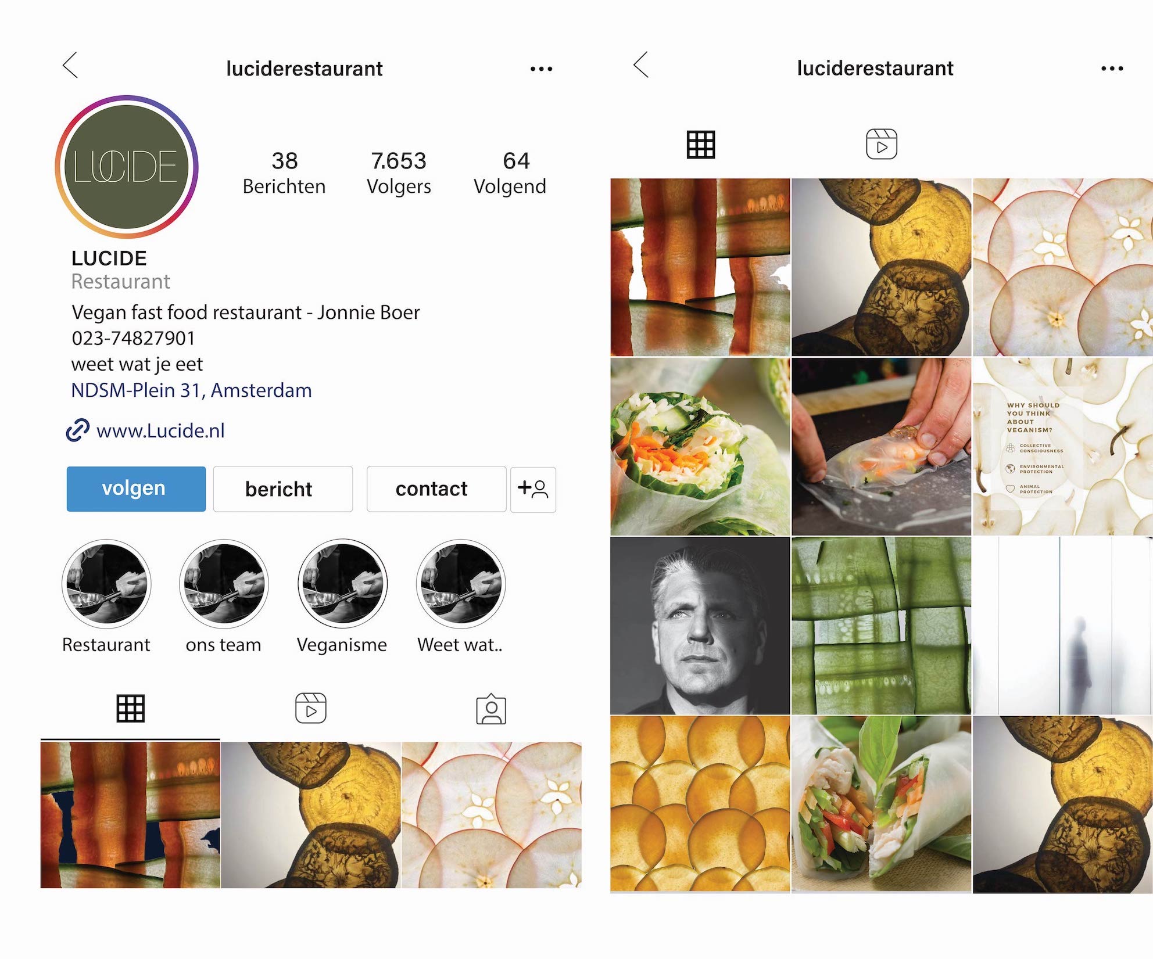This screenshot has width=1153, height=959.
Task: Tap the back arrow on the right screen
Action: coord(641,64)
